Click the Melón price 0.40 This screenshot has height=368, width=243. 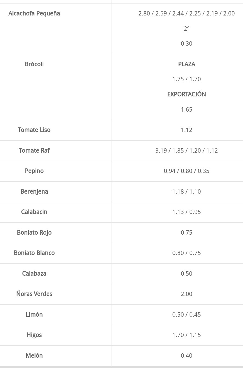tap(187, 356)
